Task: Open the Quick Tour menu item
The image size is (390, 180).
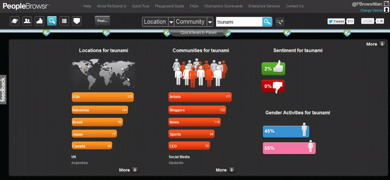Action: tap(141, 6)
